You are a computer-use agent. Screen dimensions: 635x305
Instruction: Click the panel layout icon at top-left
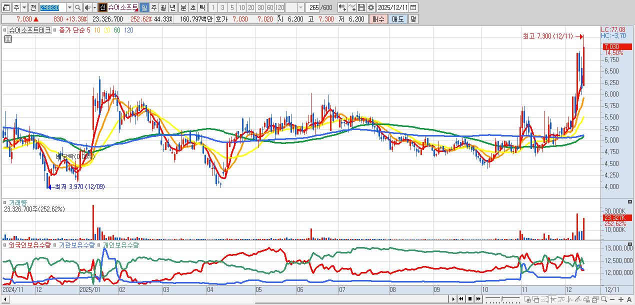click(x=6, y=7)
